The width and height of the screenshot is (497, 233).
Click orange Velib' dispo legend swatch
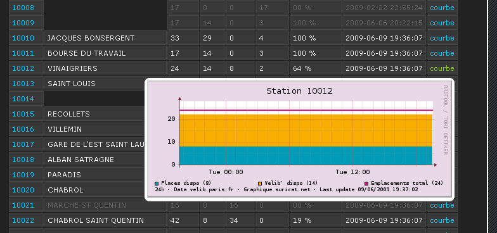click(260, 184)
